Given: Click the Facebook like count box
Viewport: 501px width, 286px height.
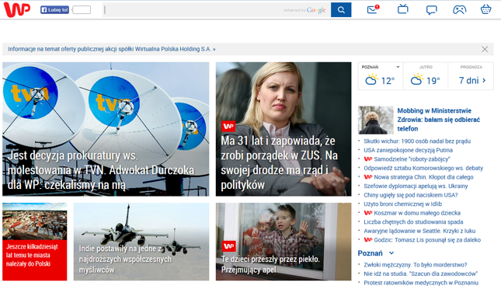Looking at the screenshot, I should point(82,10).
